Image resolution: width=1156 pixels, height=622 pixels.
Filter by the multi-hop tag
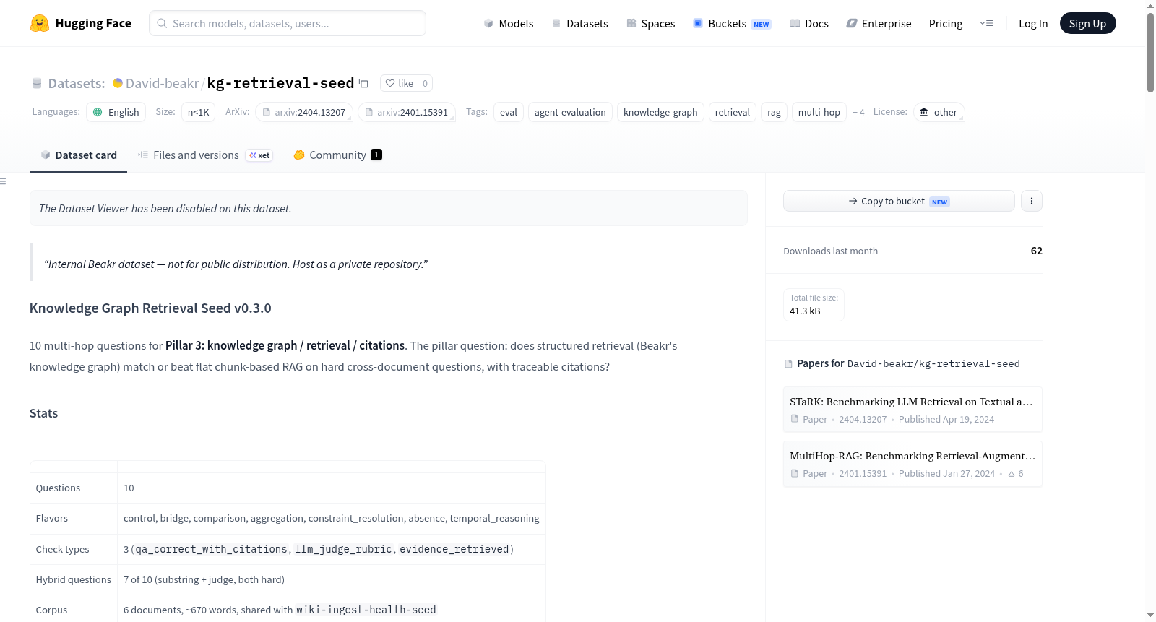point(819,112)
